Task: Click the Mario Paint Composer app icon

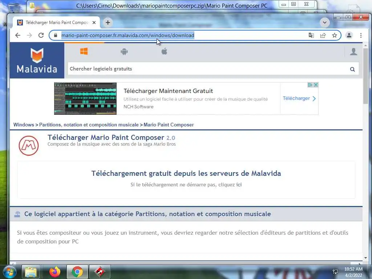Action: [x=29, y=146]
